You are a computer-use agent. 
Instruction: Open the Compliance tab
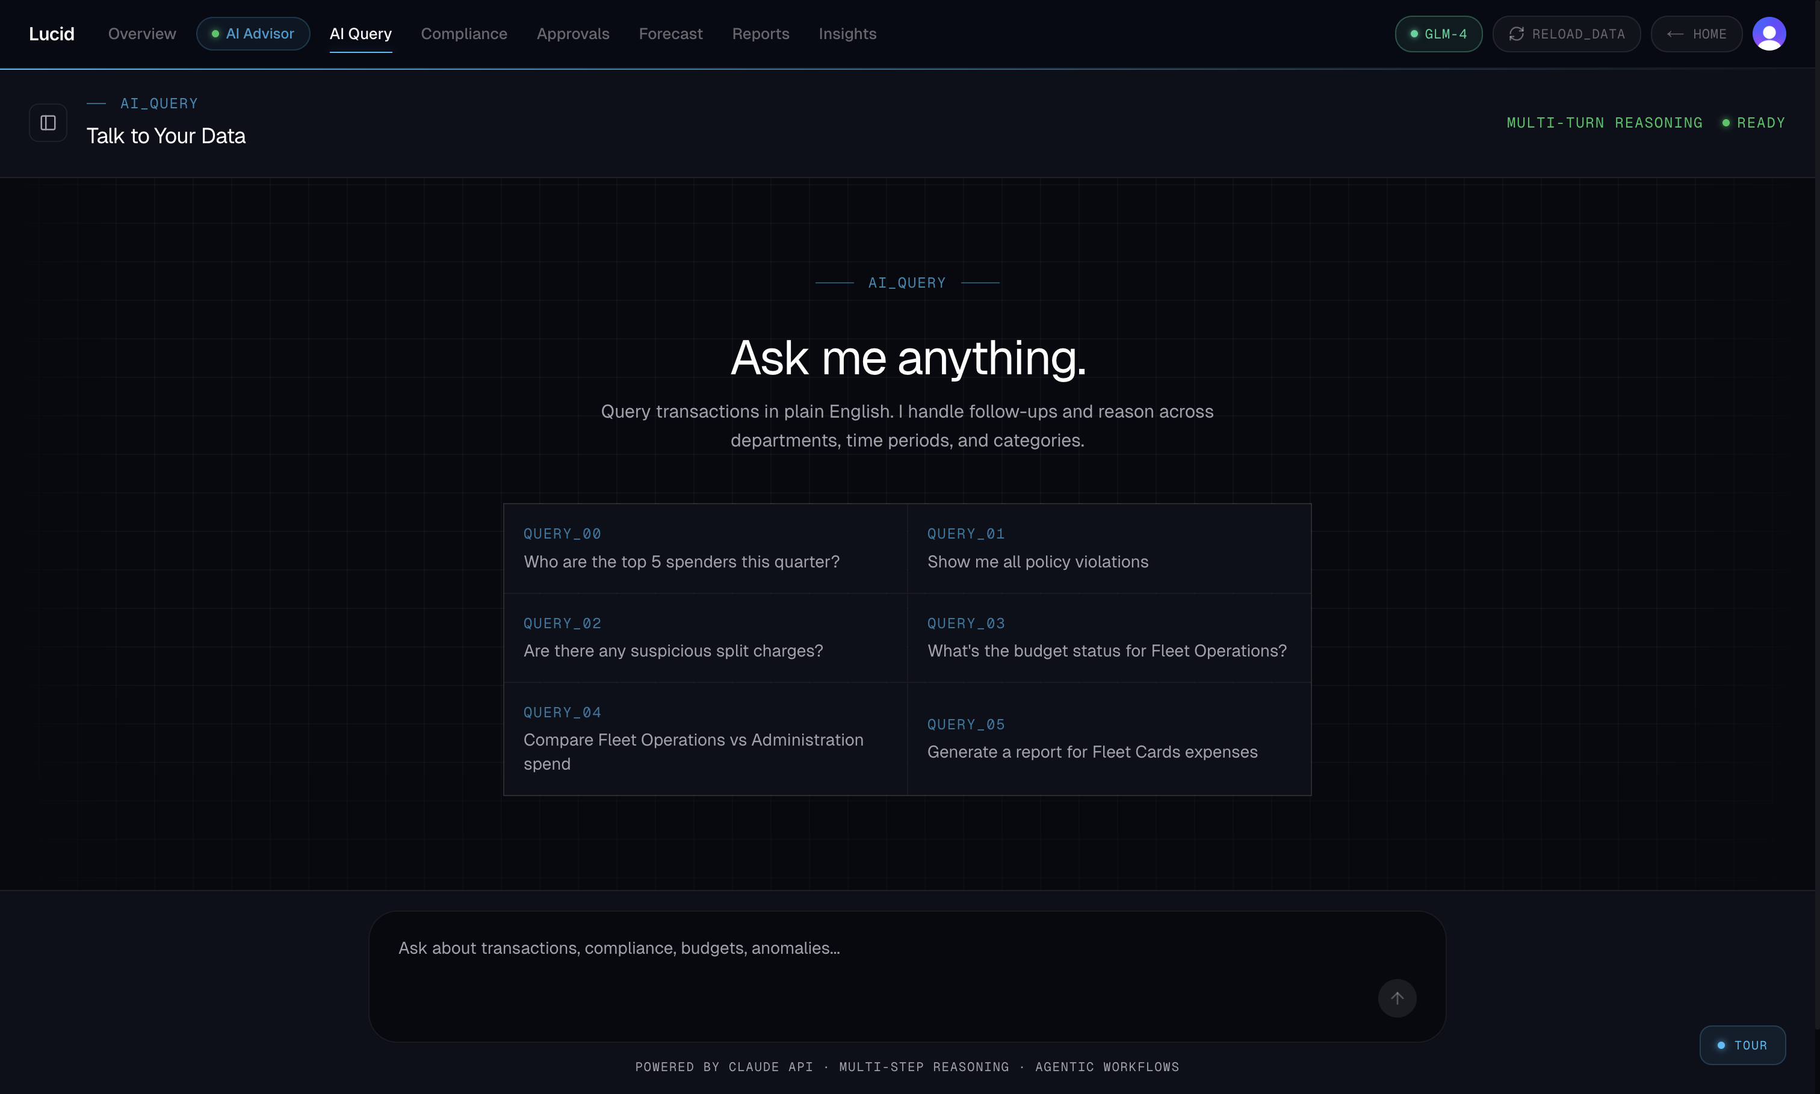[x=463, y=34]
